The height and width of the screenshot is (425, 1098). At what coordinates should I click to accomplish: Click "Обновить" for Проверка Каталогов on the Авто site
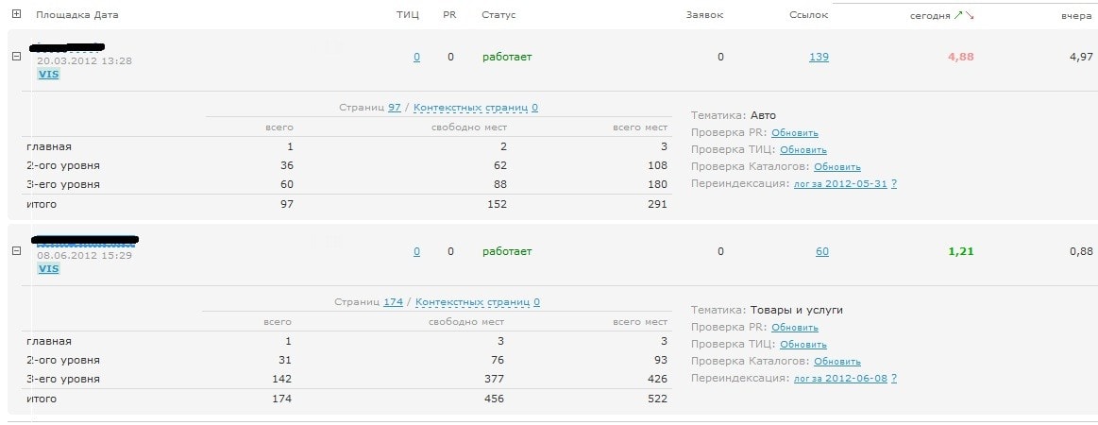(x=836, y=166)
